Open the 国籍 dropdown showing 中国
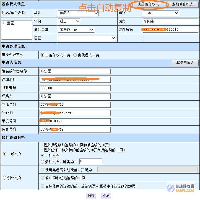This screenshot has width=200, height=200. point(161,13)
